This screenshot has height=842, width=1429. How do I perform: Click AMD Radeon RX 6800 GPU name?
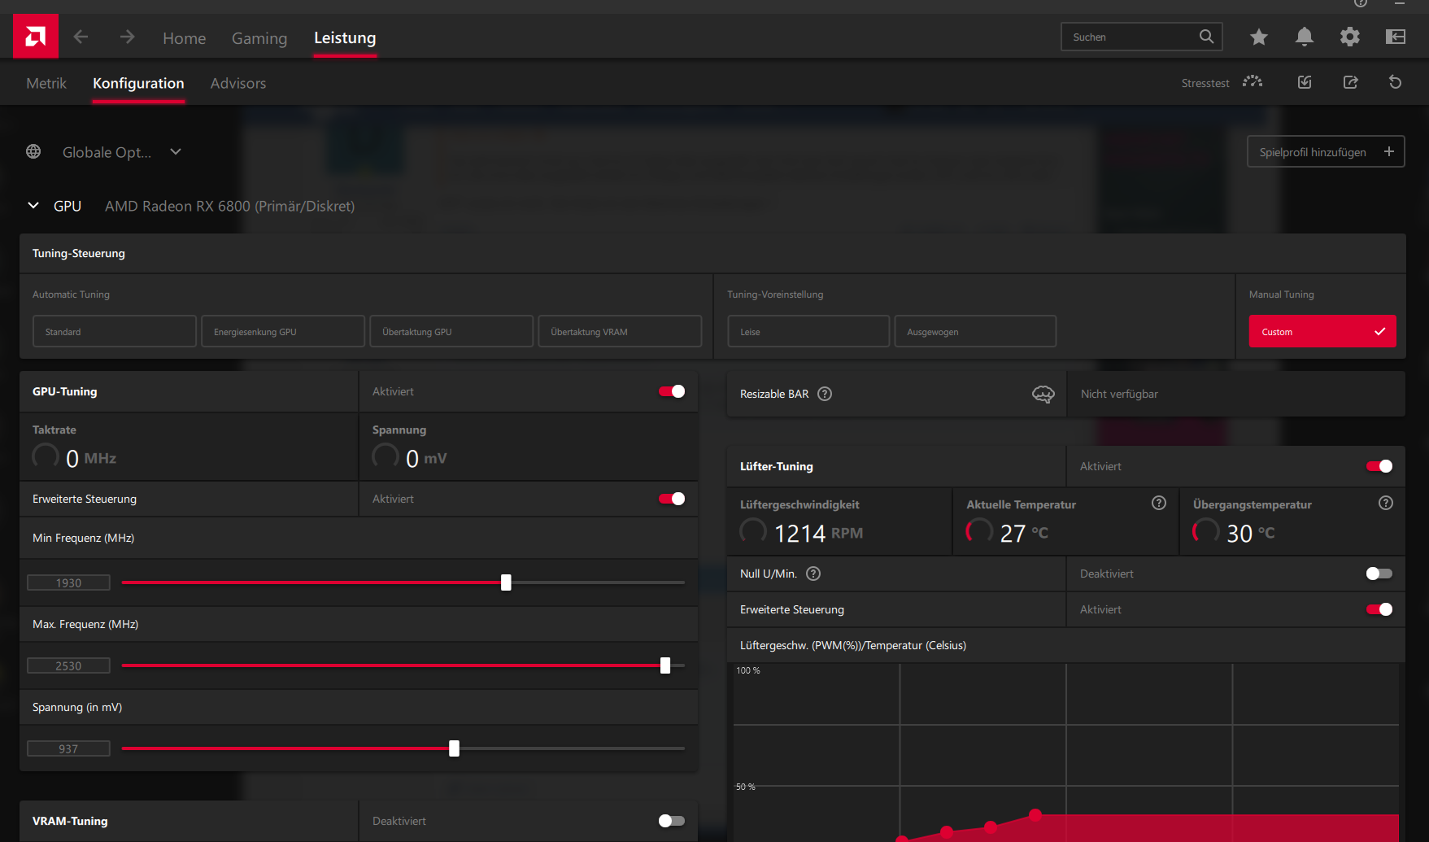(229, 206)
